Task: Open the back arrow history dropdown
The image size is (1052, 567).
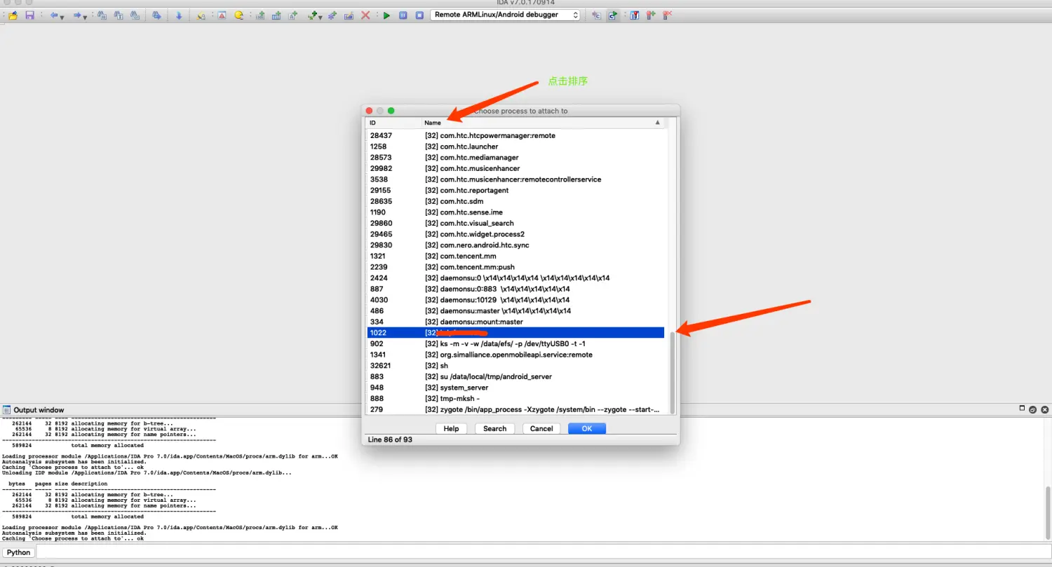Action: point(62,17)
